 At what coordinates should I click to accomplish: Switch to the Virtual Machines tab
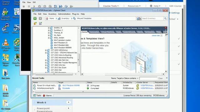click(108, 32)
